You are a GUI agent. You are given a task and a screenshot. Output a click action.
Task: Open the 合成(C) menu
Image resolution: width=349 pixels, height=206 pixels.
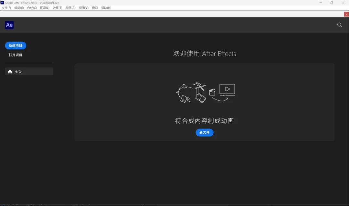(32, 8)
